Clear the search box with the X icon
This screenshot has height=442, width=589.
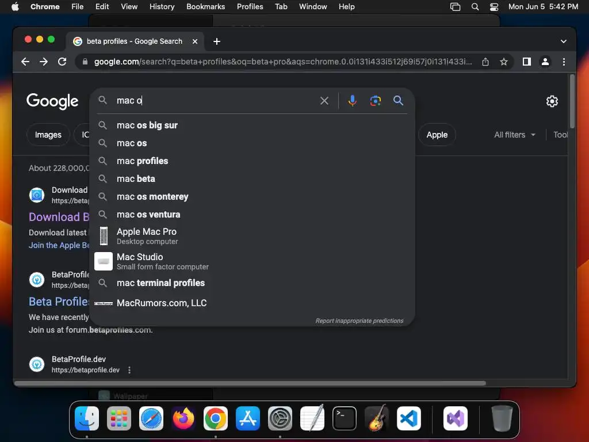tap(324, 100)
